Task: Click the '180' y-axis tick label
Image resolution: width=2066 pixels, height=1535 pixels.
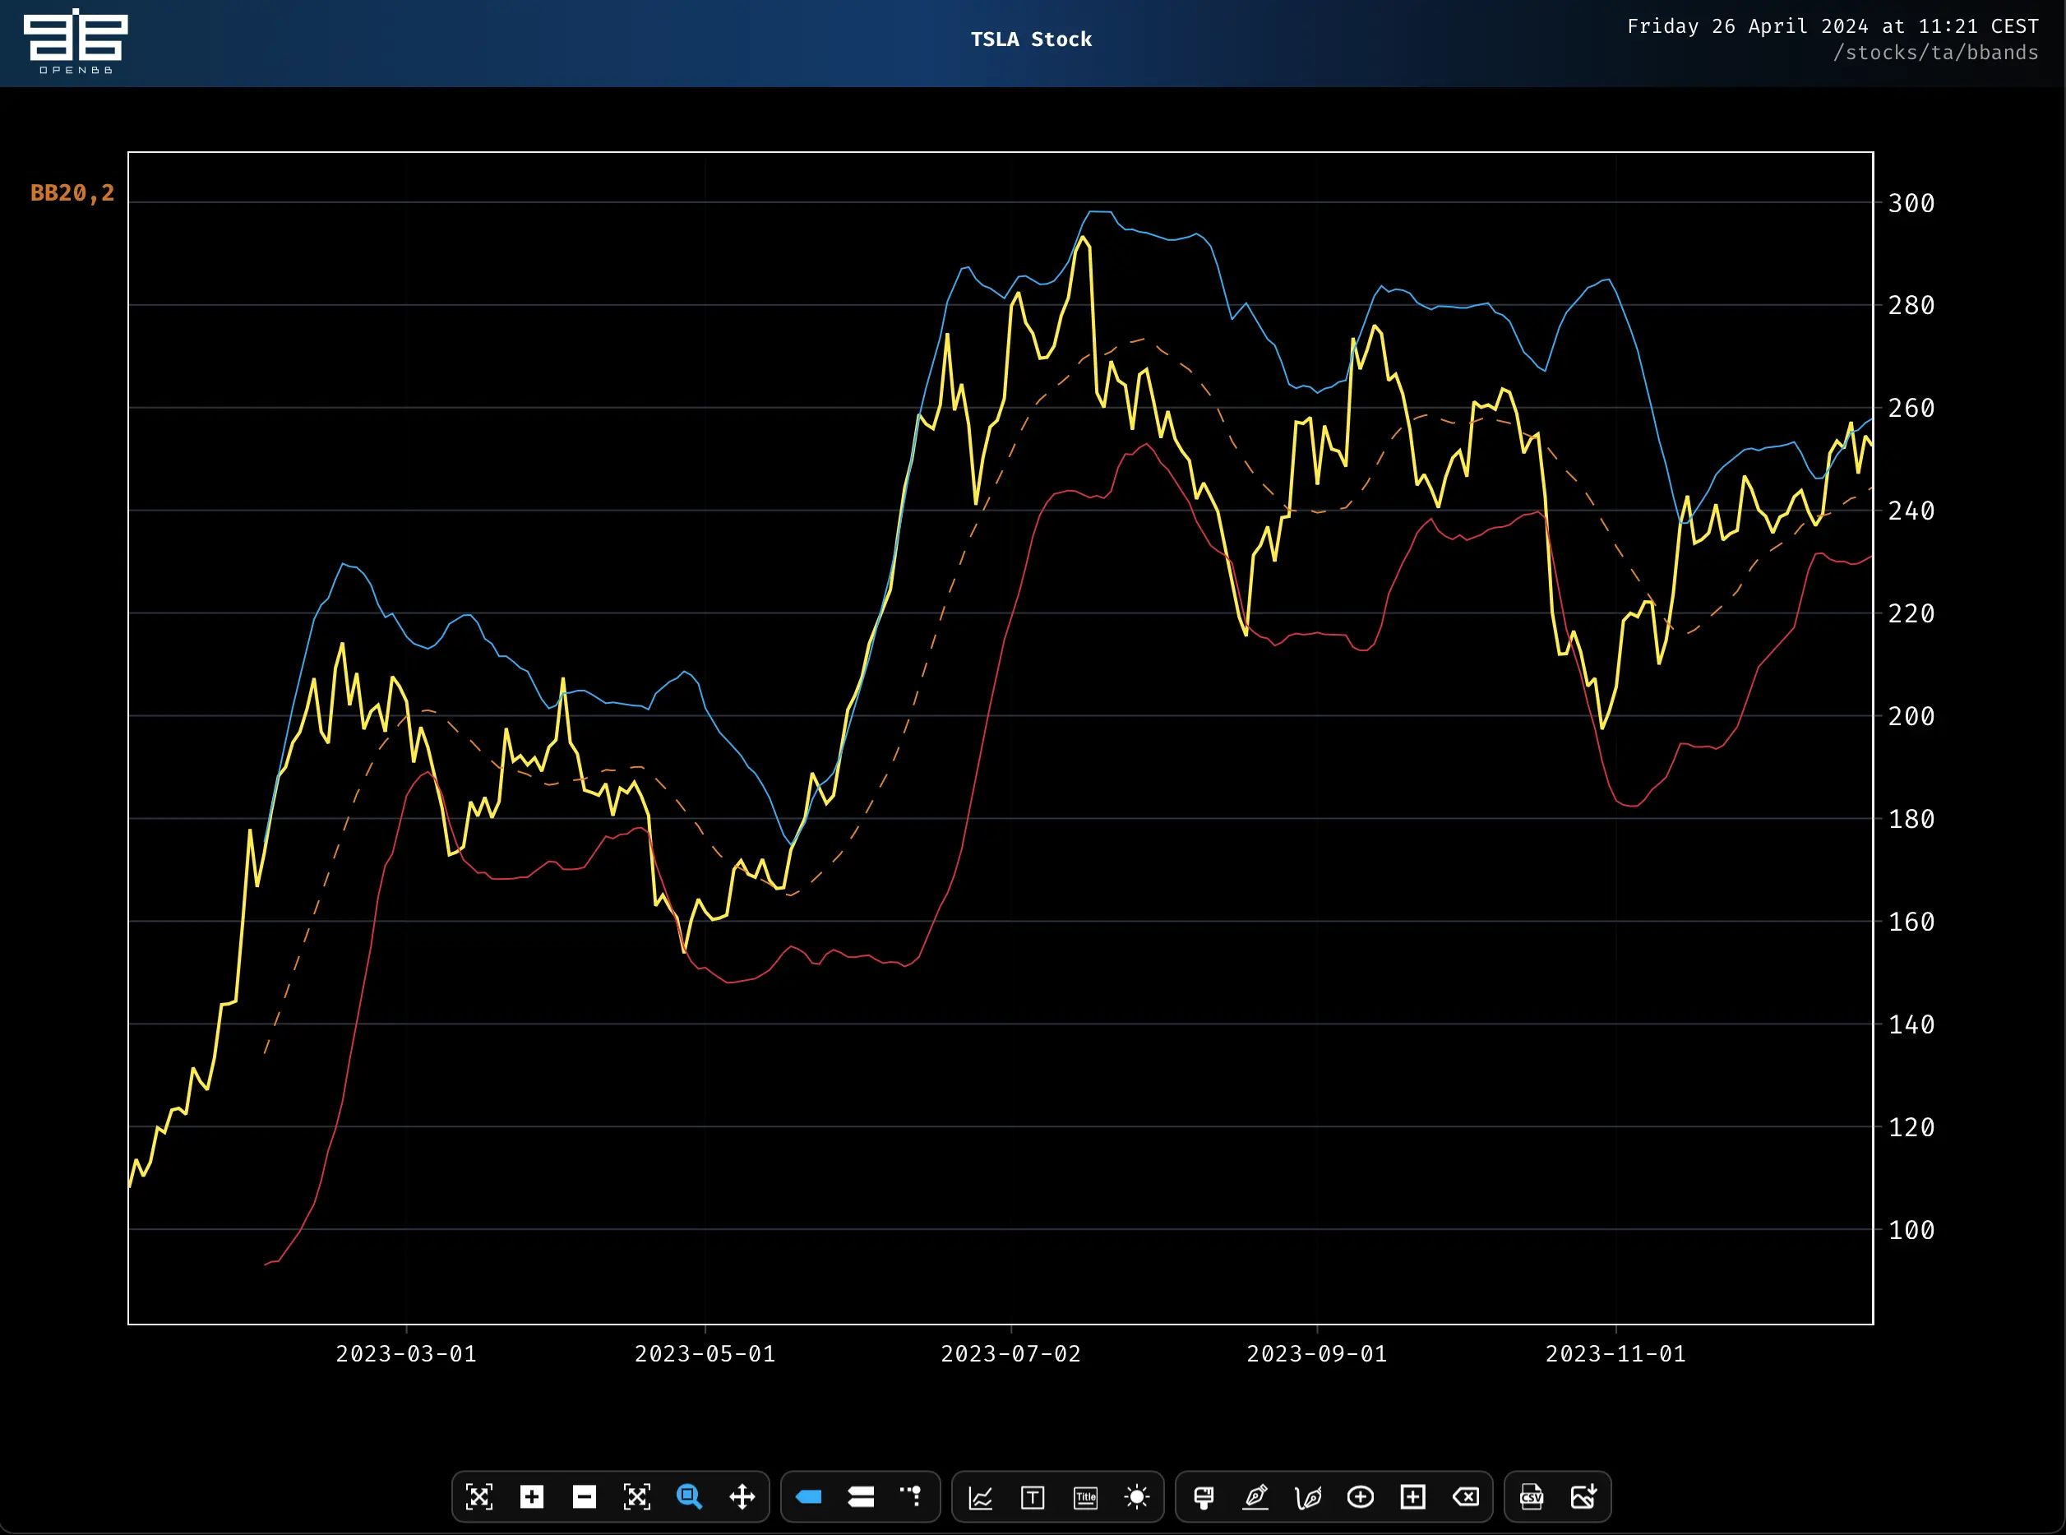Action: [x=1911, y=820]
